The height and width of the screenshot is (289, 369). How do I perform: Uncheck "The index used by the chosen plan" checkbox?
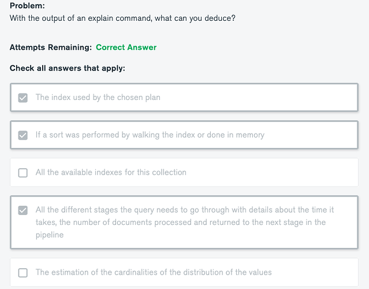23,98
